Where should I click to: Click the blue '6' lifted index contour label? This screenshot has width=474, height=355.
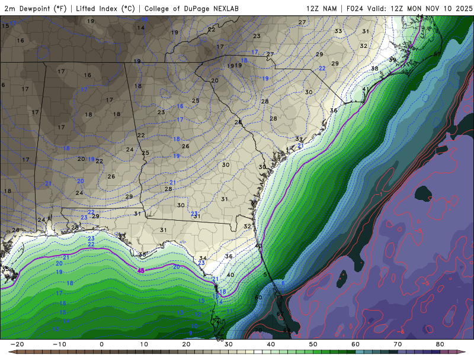[283, 283]
